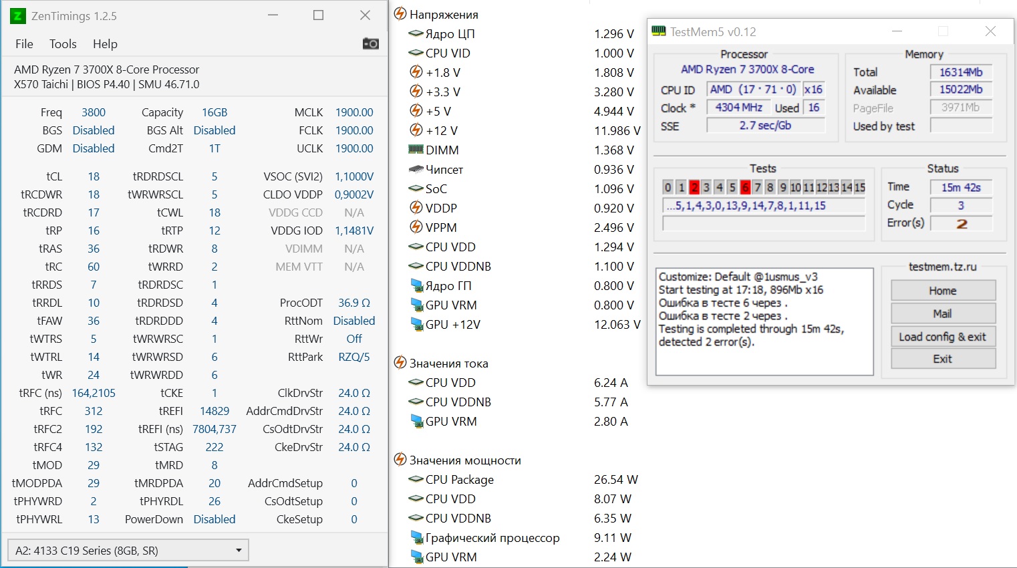Image resolution: width=1017 pixels, height=568 pixels.
Task: Click the ZenTimings screenshot camera icon
Action: (370, 43)
